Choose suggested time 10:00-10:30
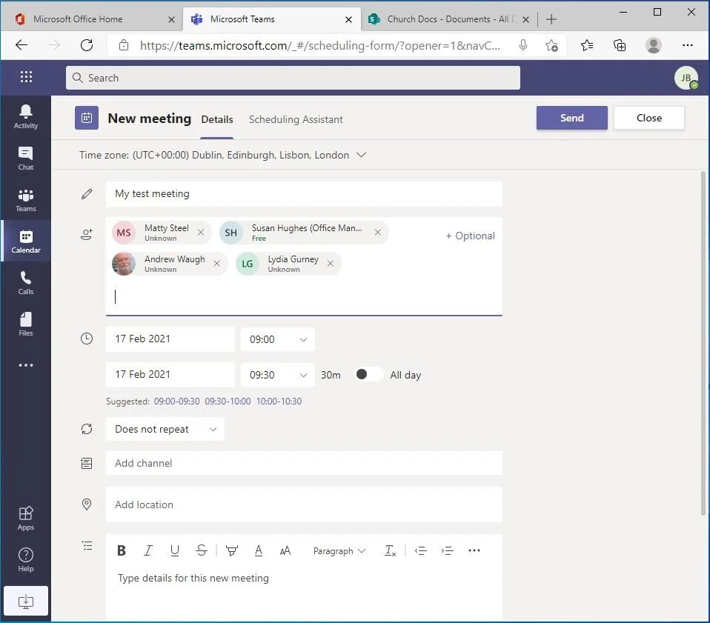 point(279,402)
